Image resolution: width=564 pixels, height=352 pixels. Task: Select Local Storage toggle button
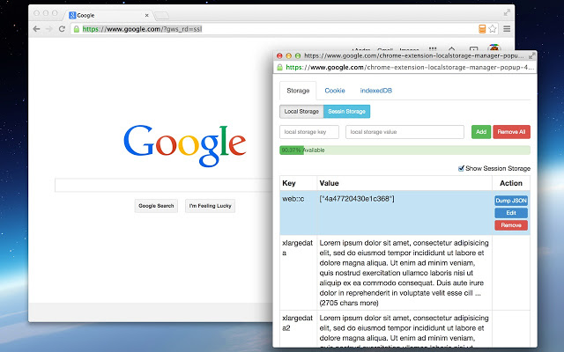point(301,112)
